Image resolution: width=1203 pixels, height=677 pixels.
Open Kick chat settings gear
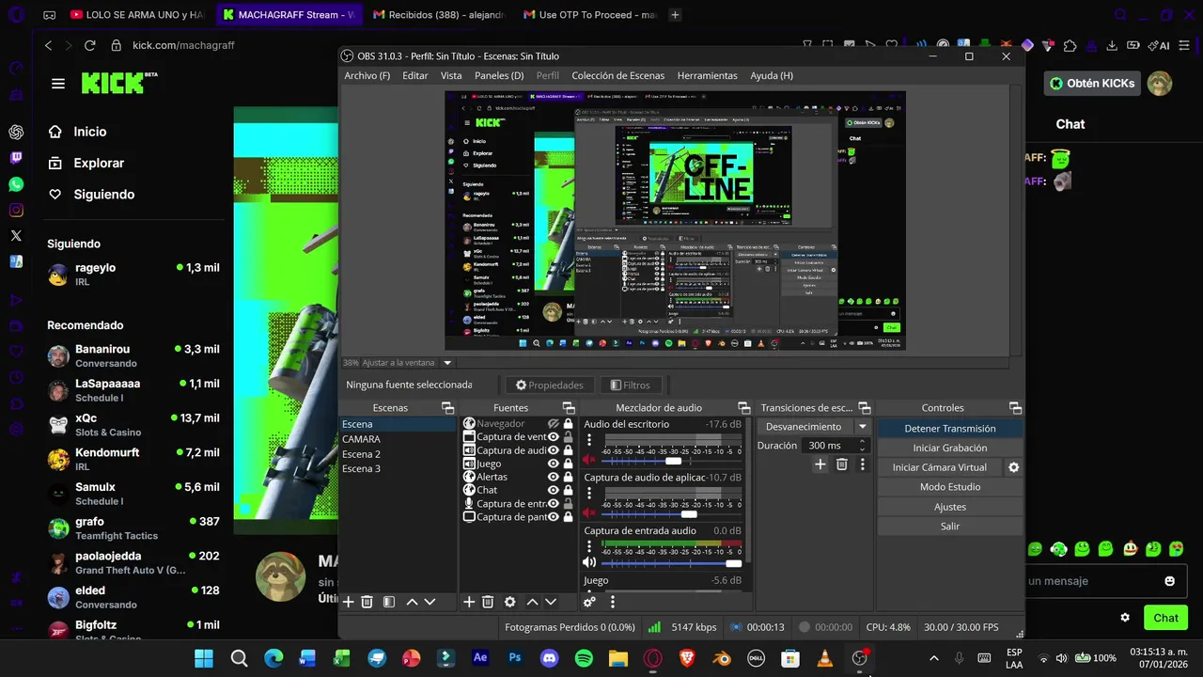pos(1125,618)
